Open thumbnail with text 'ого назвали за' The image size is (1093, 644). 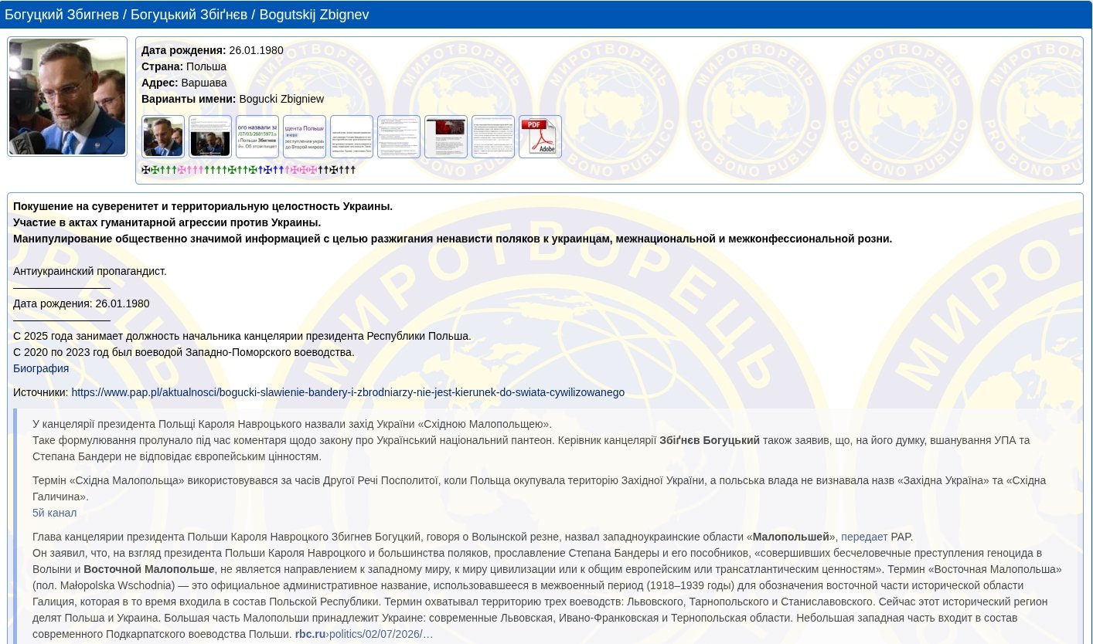click(x=257, y=137)
